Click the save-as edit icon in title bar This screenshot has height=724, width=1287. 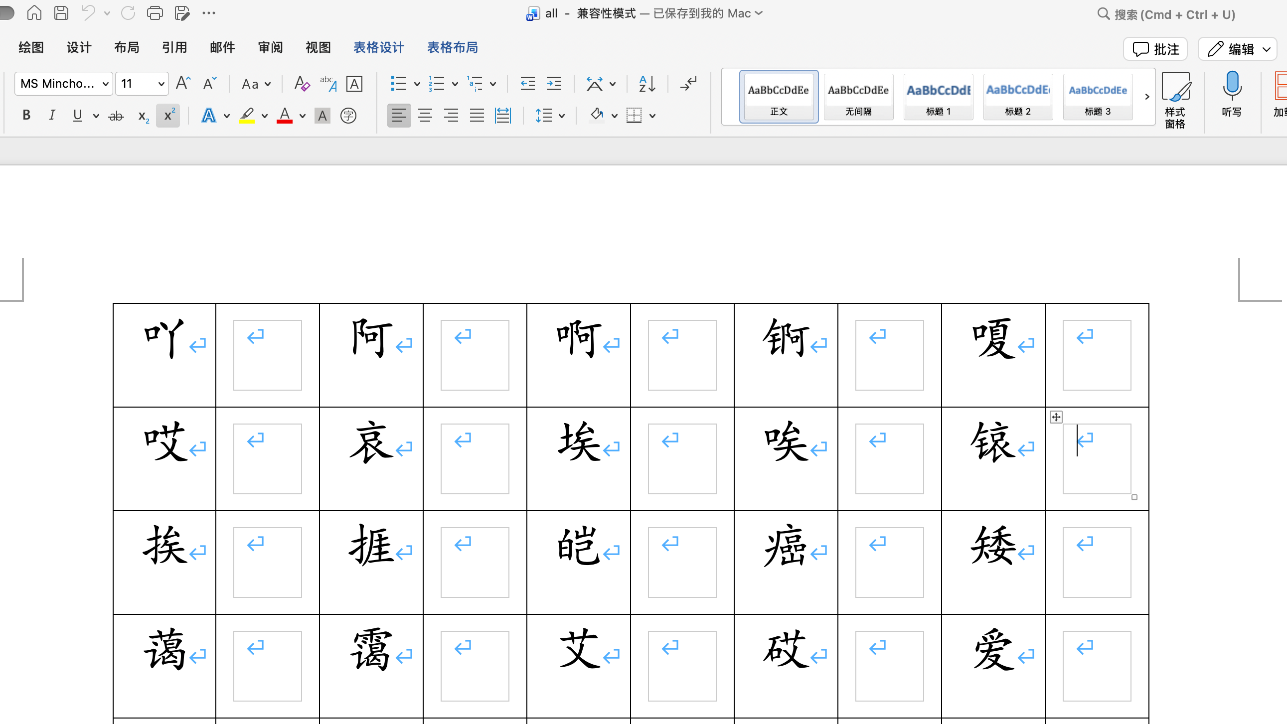pos(182,13)
